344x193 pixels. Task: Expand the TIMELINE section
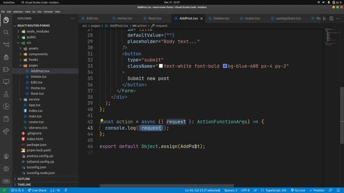(x=46, y=184)
